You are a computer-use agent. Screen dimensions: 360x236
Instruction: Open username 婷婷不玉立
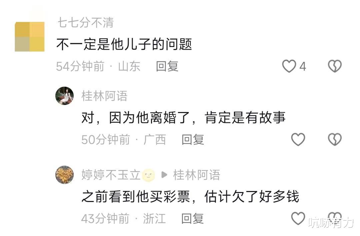(x=111, y=175)
